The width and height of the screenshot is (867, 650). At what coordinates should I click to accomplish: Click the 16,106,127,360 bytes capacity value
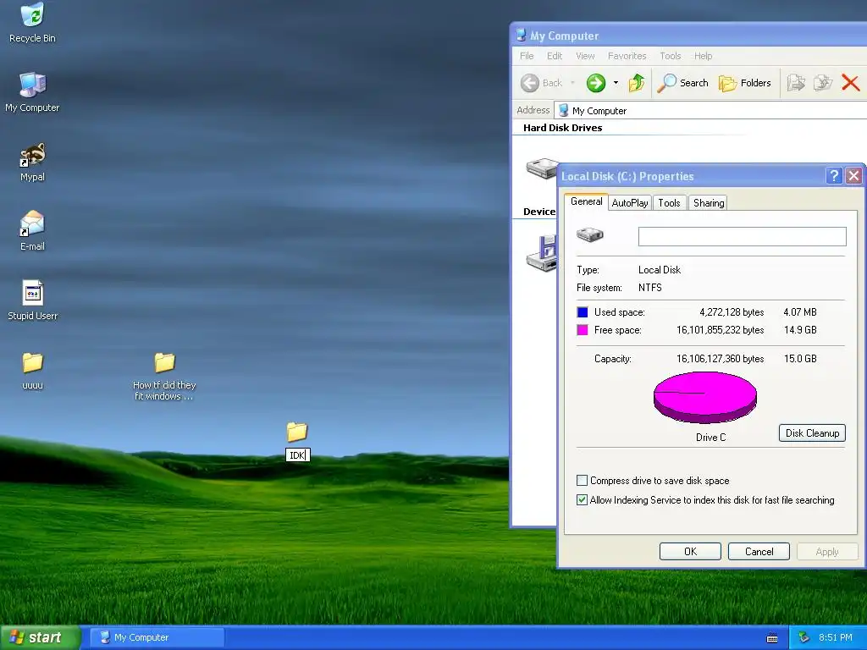pyautogui.click(x=720, y=359)
